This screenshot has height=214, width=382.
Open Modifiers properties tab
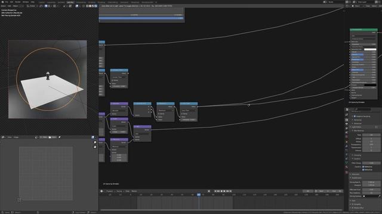[347, 146]
